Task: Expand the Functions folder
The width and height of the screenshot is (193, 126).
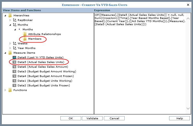Action: [6, 90]
